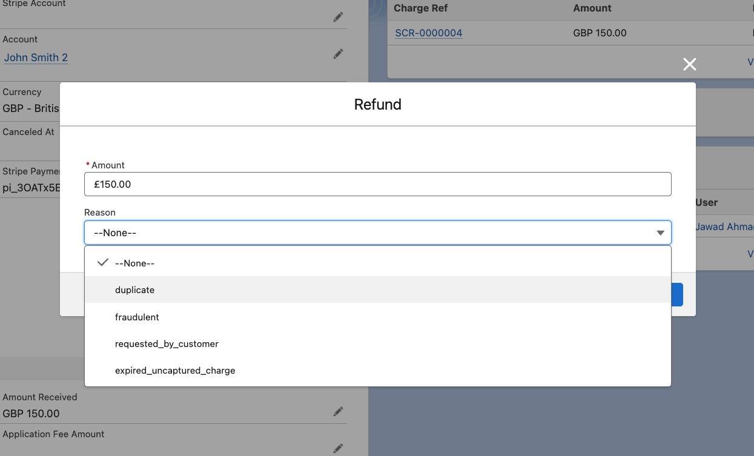Open the Jawad Ahmad user link
754x456 pixels.
click(724, 227)
